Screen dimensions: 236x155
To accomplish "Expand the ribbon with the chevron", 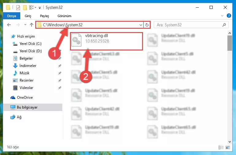I will click(x=222, y=16).
